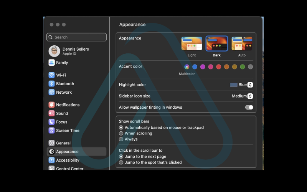Select the When scrolling radio button
The image size is (307, 192).
point(121,133)
